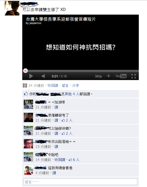
Task: View 2 人 likes on 準備轉學考了 comment
Action: (x=67, y=120)
